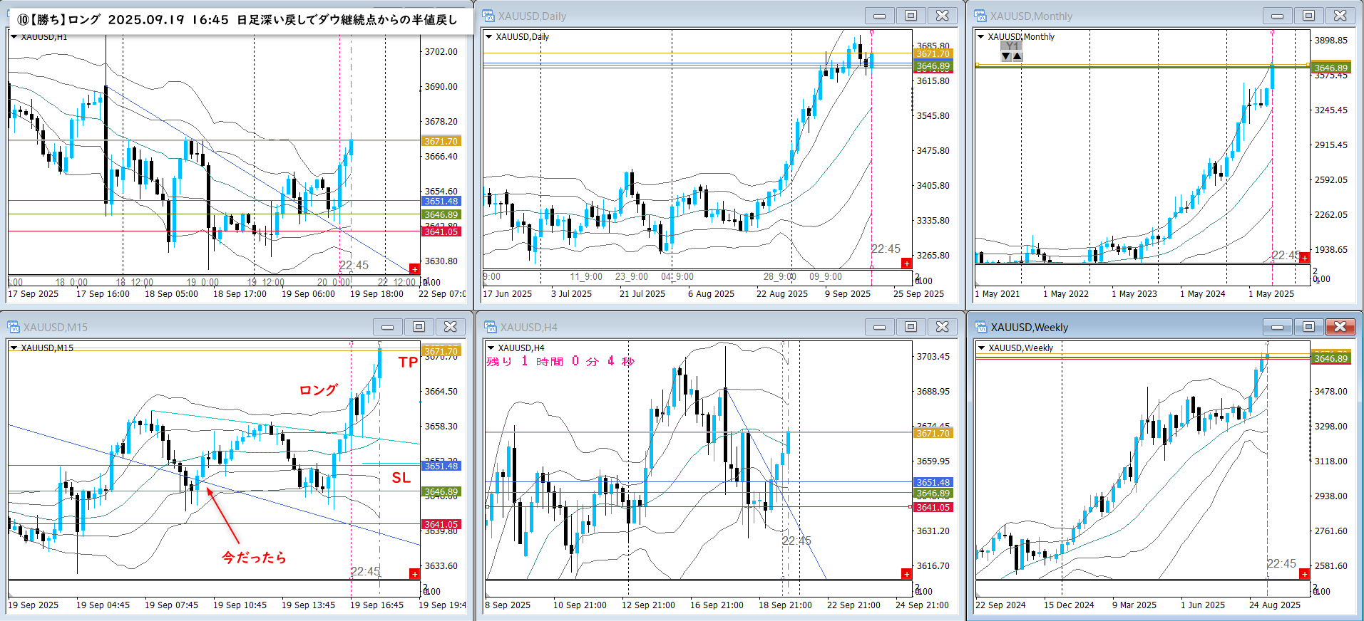This screenshot has width=1364, height=621.
Task: Click the red plus icon in Daily chart
Action: [906, 263]
